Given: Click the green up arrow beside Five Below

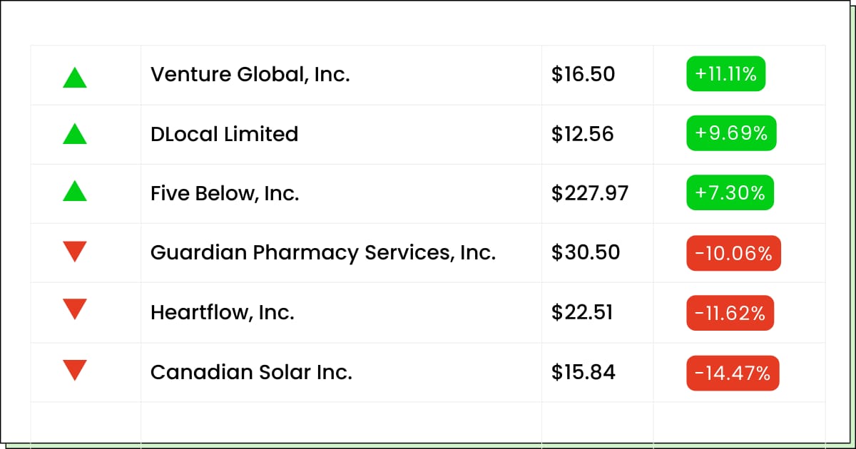Looking at the screenshot, I should (x=75, y=191).
